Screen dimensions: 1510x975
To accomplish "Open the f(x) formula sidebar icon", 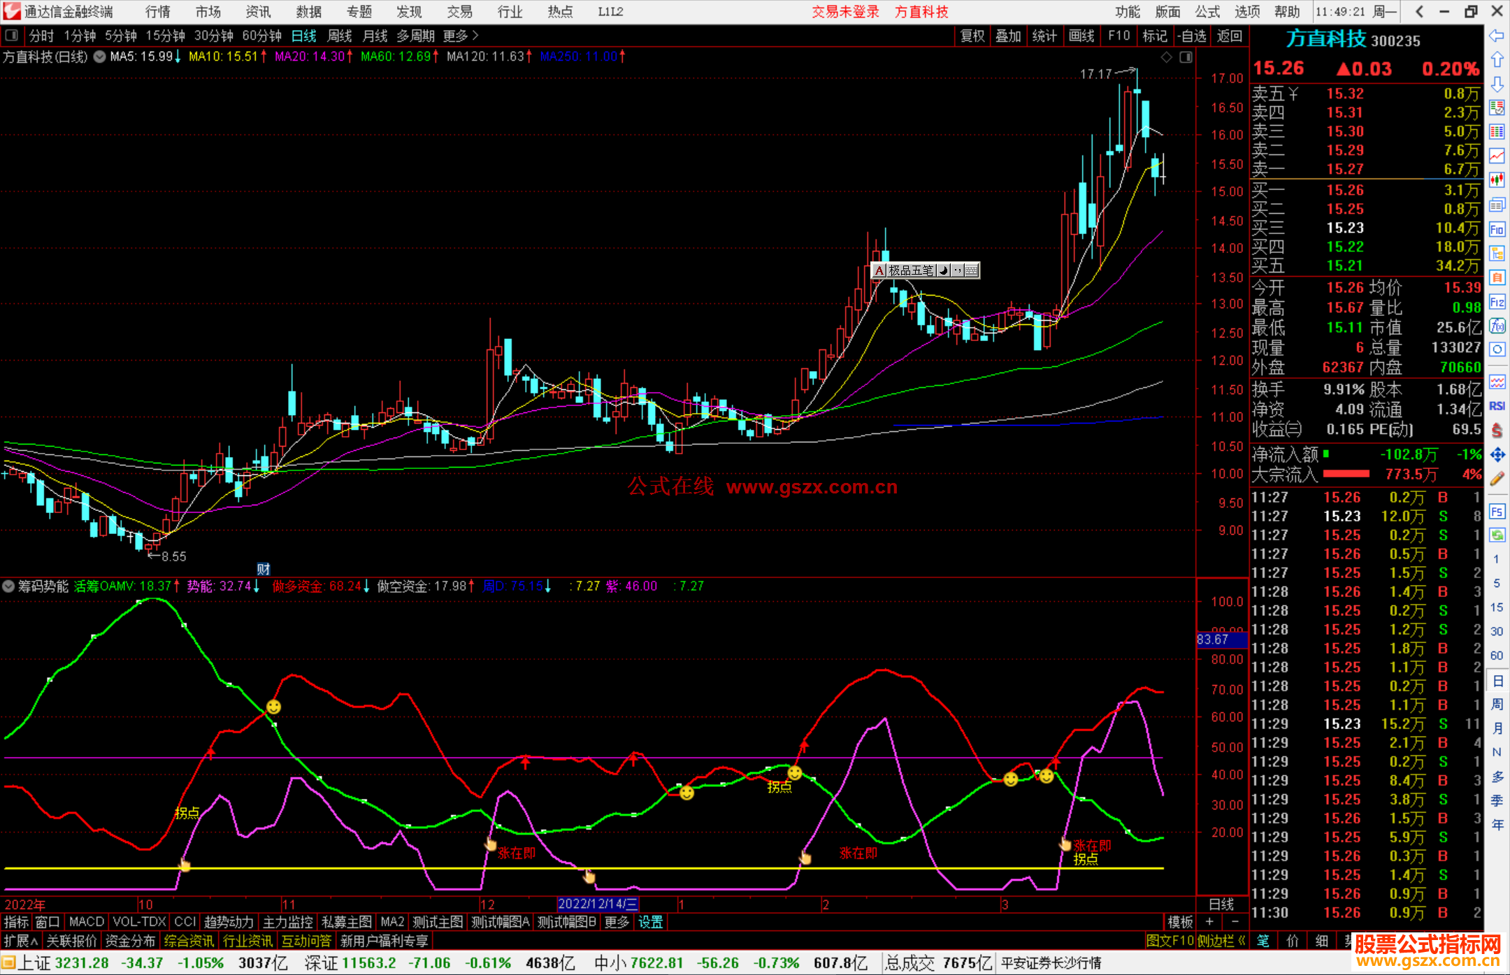I will point(1497,326).
